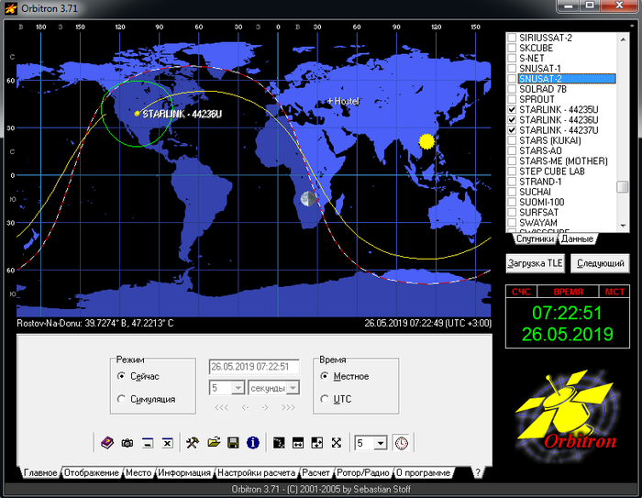Viewport: 642px width, 498px height.
Task: Uncheck the STARLINK - 44235U satellite
Action: click(x=512, y=109)
